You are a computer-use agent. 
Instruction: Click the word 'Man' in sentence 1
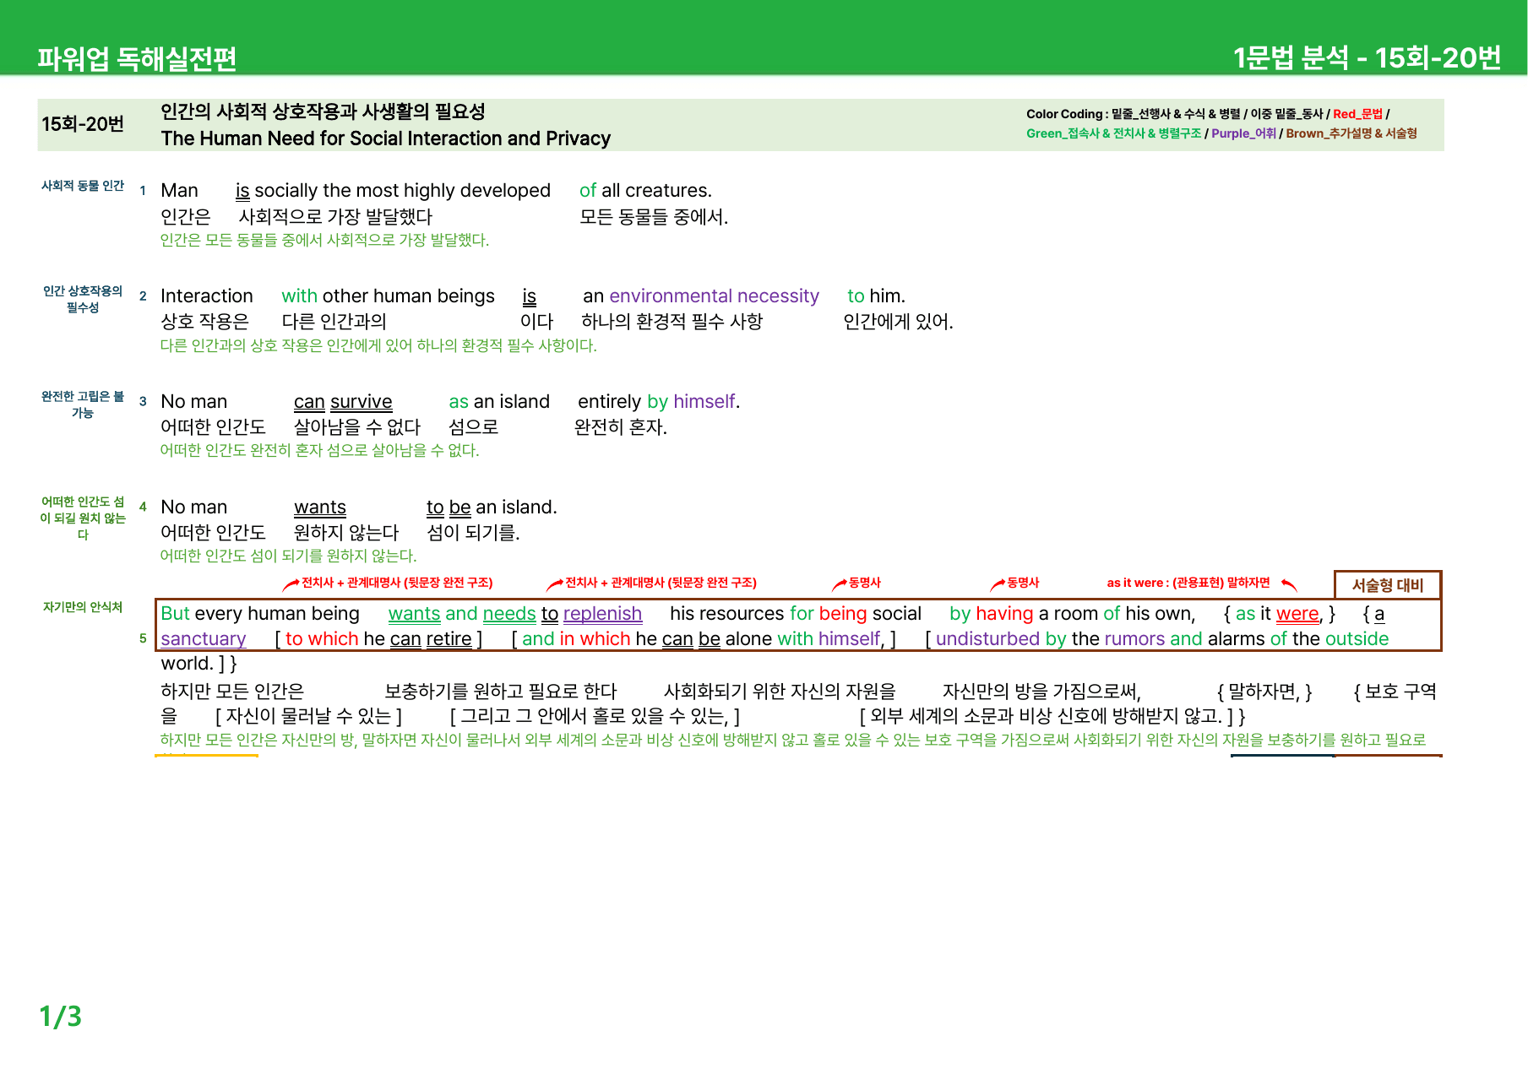coord(179,191)
